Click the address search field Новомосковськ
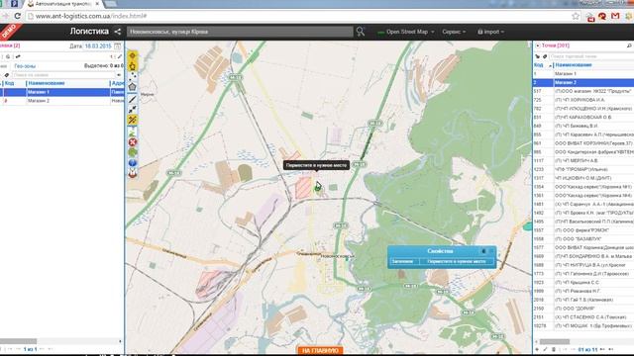 click(240, 32)
